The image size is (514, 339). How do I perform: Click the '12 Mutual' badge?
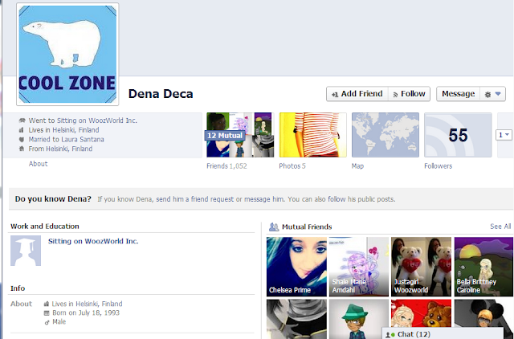(225, 136)
